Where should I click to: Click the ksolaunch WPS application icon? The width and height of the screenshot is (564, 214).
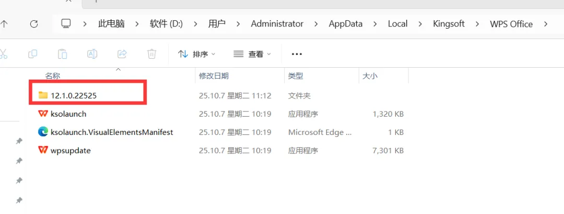[43, 114]
